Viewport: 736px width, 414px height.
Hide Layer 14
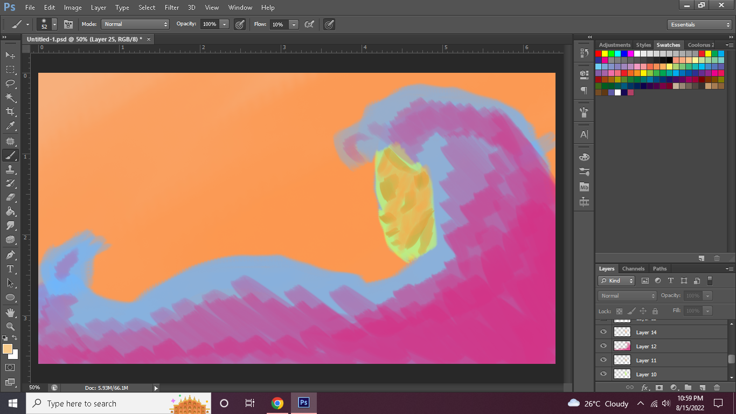[603, 332]
